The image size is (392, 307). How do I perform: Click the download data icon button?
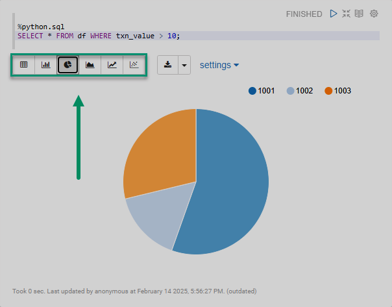click(167, 65)
